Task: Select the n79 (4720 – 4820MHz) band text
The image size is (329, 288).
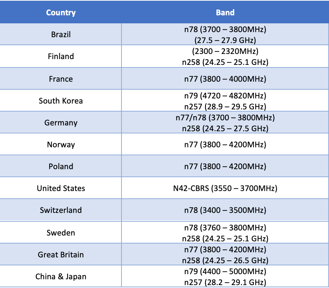Action: pos(225,96)
